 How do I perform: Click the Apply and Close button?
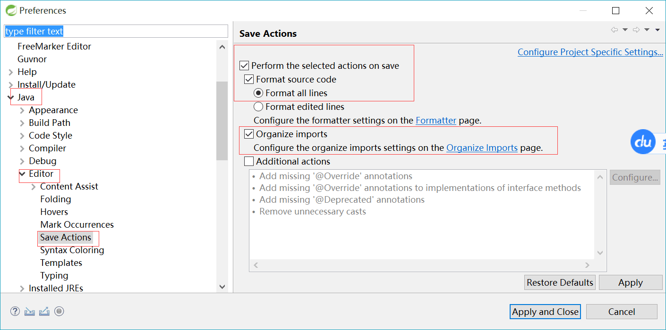545,312
